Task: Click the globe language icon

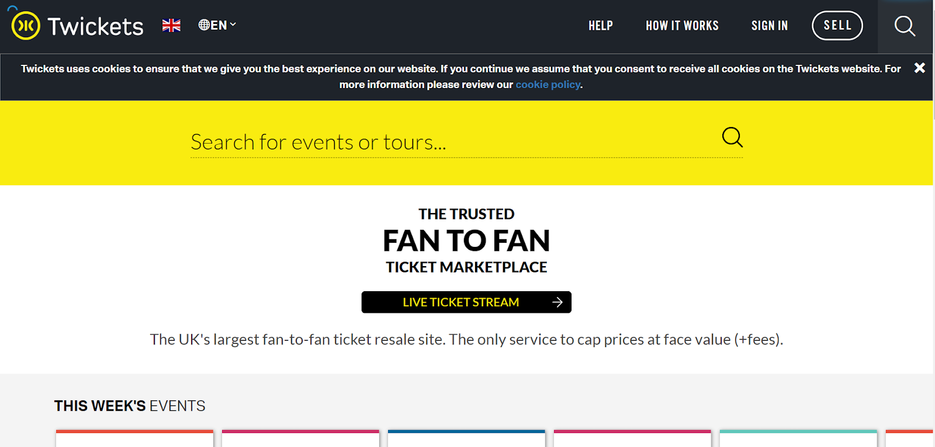Action: (204, 25)
